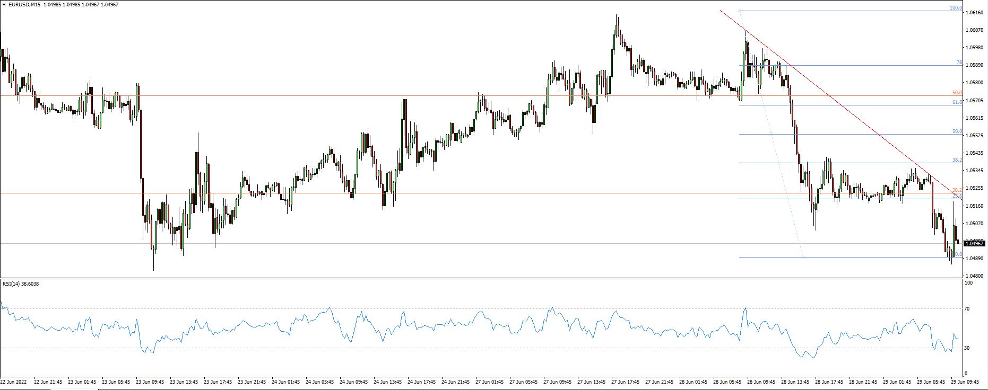Screen dimensions: 988x390
Task: Click price 1.05800 on the price axis
Action: click(975, 83)
